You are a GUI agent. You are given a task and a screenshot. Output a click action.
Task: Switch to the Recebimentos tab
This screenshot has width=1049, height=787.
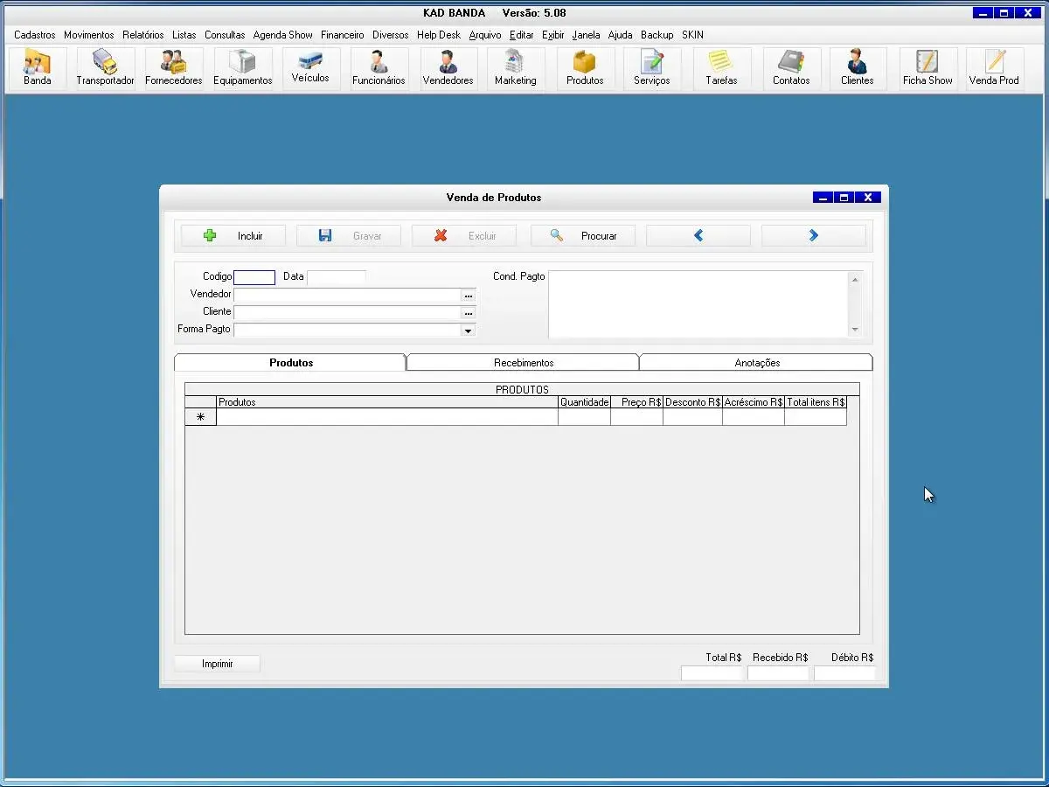[x=523, y=362]
